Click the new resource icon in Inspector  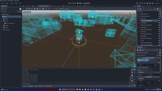(x=138, y=50)
